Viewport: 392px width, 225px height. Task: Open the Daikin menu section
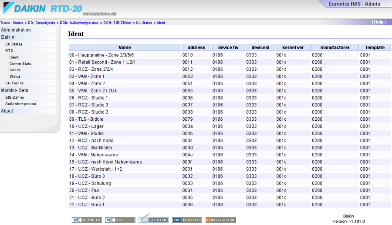(x=28, y=37)
